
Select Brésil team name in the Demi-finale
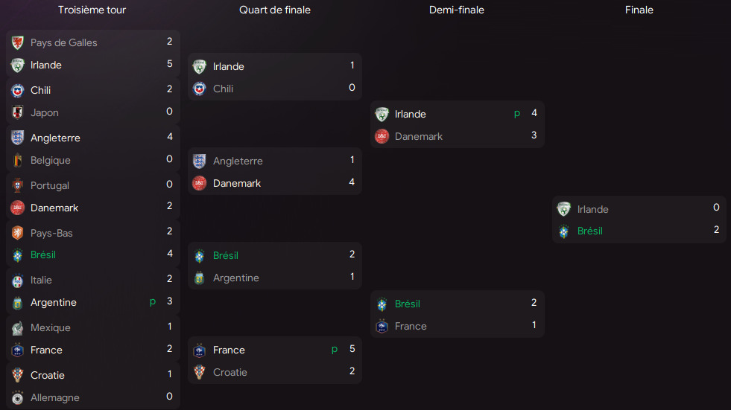(408, 304)
